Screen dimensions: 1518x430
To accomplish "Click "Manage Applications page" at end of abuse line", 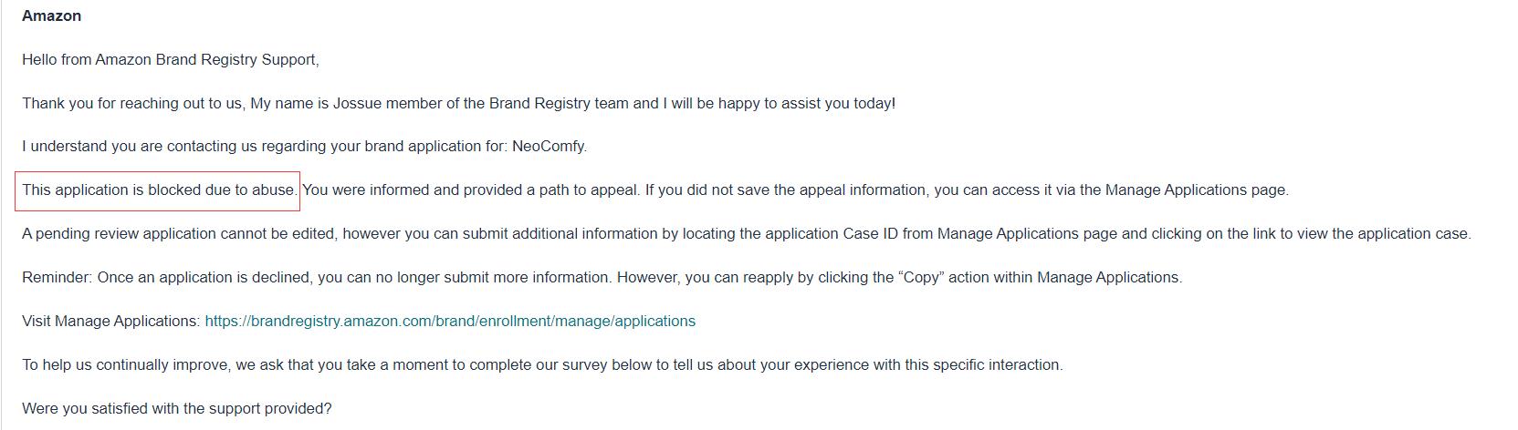I will coord(1196,190).
